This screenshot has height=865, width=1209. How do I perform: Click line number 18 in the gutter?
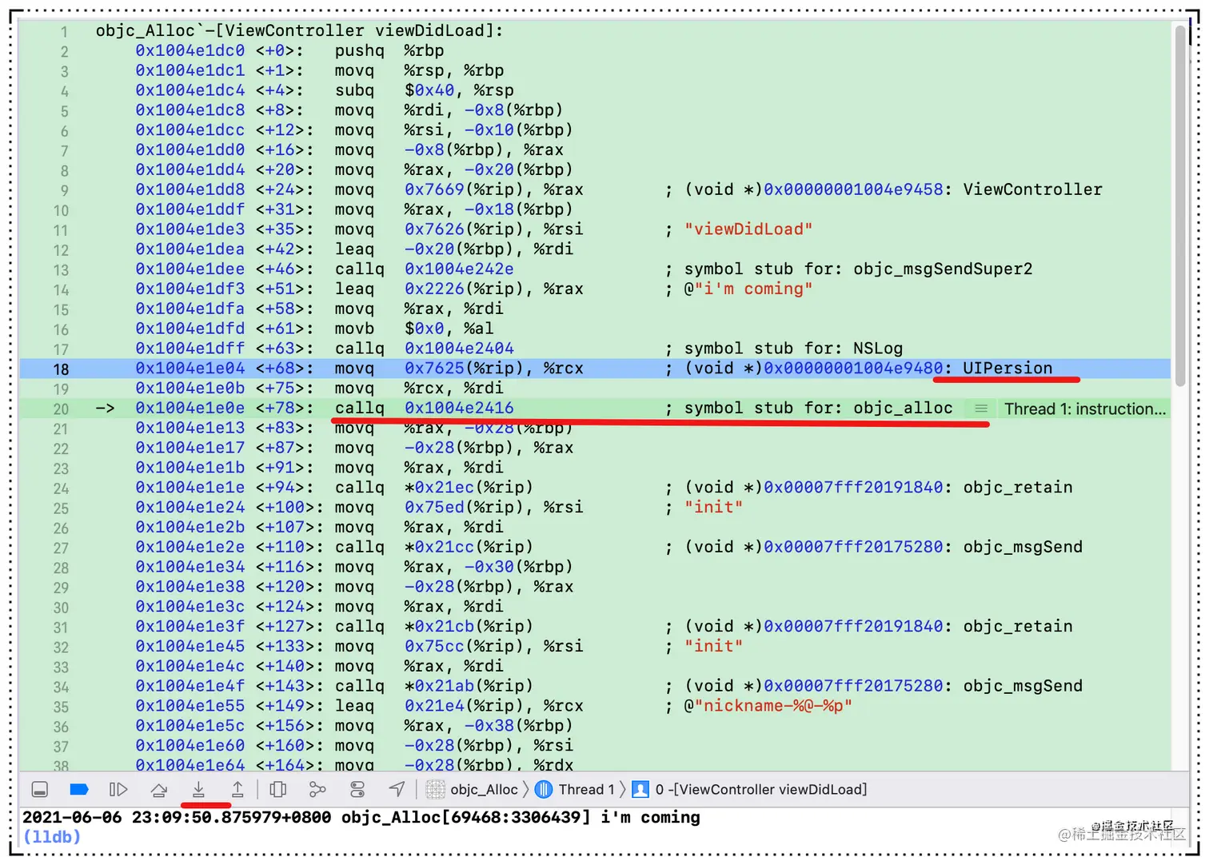[x=61, y=369]
